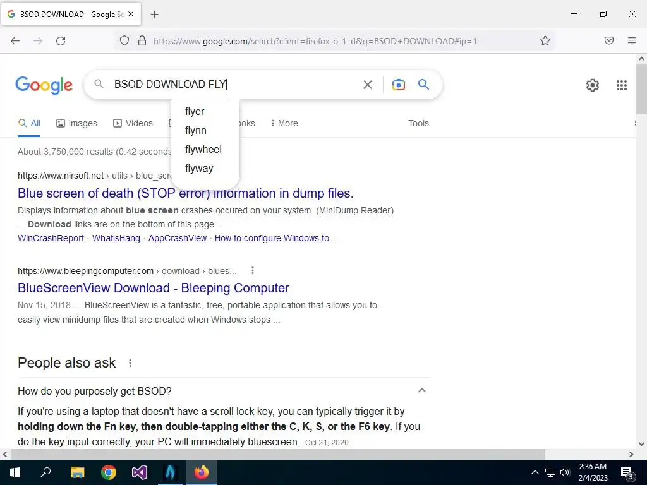
Task: Open File Explorer from taskbar
Action: click(x=77, y=472)
